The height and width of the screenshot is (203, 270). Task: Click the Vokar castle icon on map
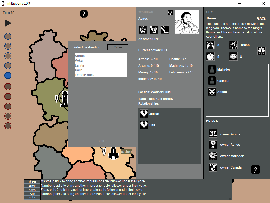(x=114, y=153)
